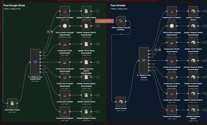This screenshot has height=125, width=207.
Task: Add node after Update LinkedIn Status
Action: (98, 95)
